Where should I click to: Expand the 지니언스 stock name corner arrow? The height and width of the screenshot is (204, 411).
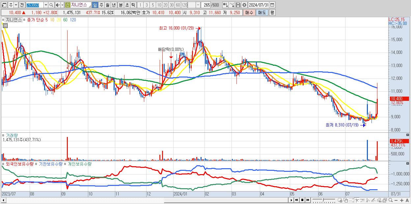[90, 7]
